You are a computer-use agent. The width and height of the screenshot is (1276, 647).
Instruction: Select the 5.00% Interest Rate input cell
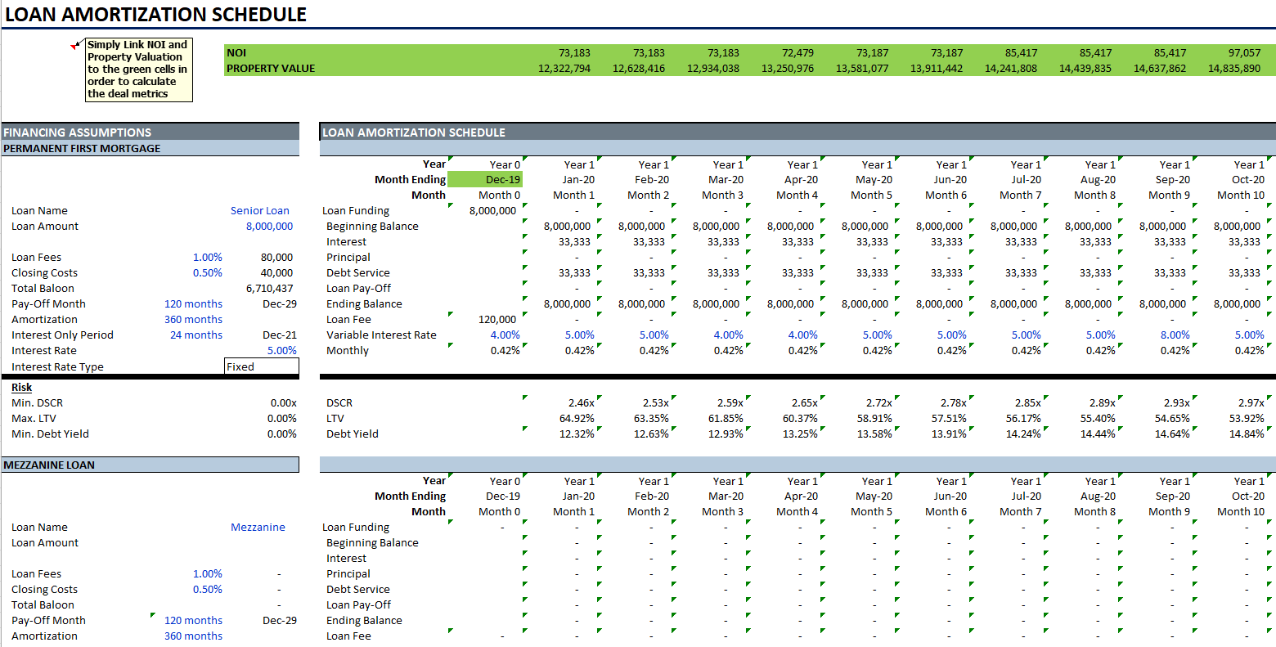(x=282, y=350)
